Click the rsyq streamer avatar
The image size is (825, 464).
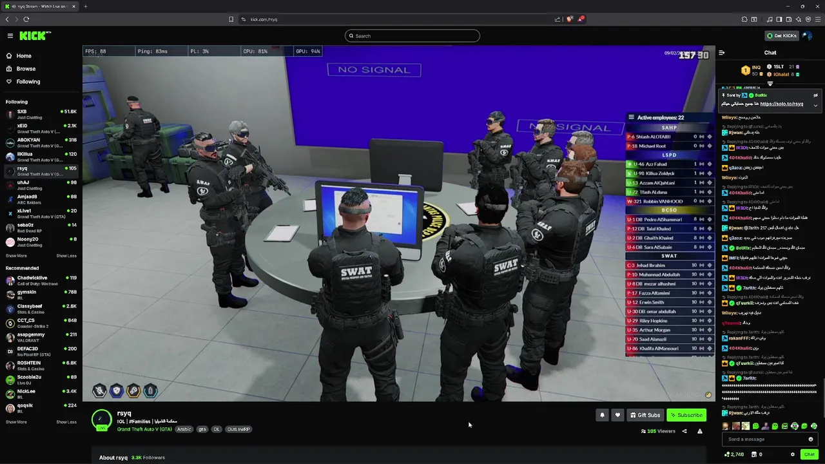click(101, 420)
